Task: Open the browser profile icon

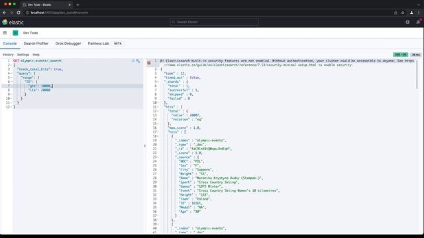Action: pos(411,13)
